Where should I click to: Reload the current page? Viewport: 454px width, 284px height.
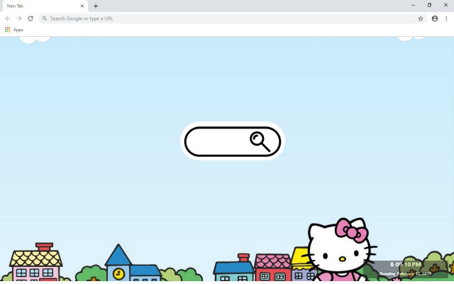click(31, 18)
